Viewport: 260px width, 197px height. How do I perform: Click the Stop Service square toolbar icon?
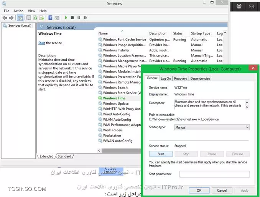point(72,18)
